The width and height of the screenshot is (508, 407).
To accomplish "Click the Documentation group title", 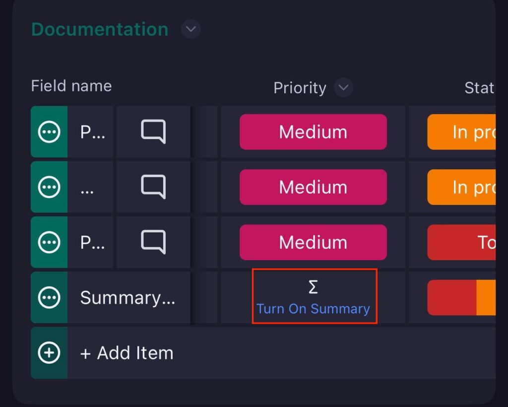I will click(99, 30).
